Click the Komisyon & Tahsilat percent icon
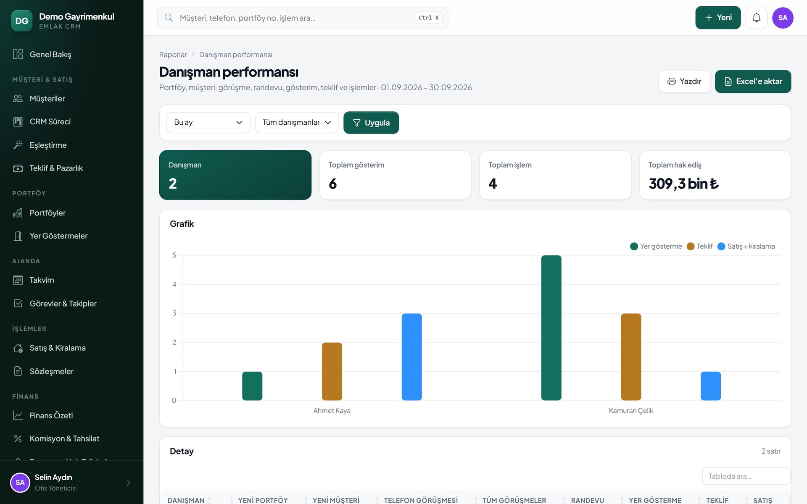 (x=18, y=438)
